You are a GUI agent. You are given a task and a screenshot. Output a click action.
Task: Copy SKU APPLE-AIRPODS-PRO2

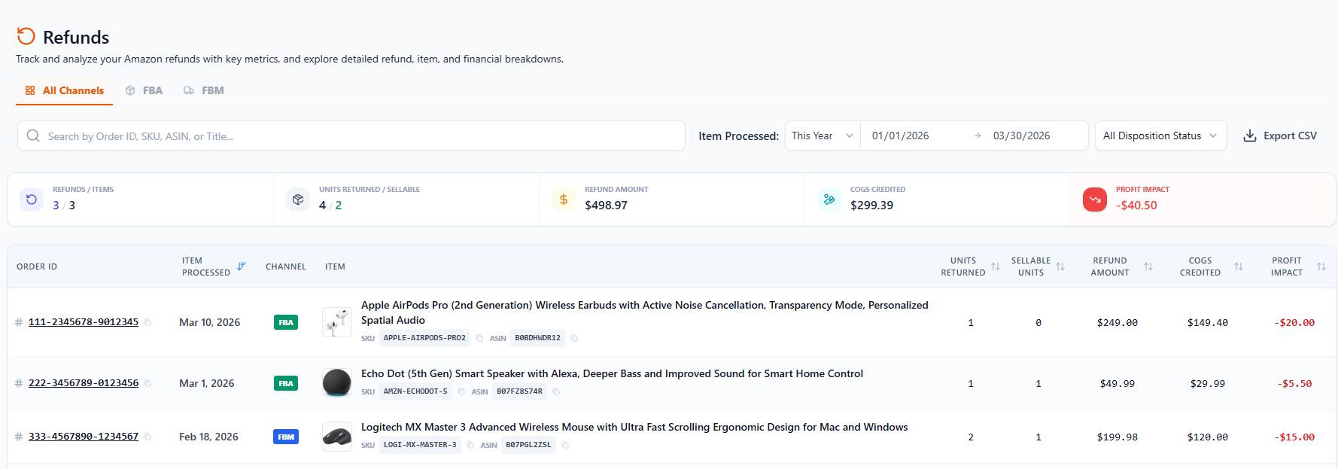[479, 338]
